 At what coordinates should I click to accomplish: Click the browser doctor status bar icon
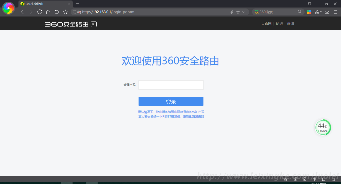click(x=295, y=179)
